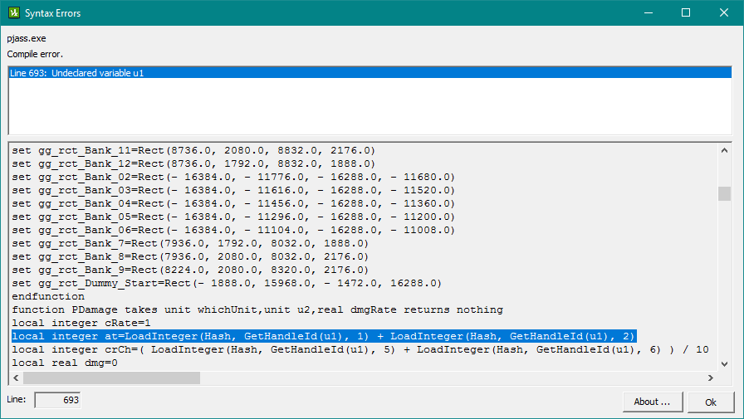The height and width of the screenshot is (419, 744).
Task: Click line 'set gg_rct_Bank_03=Rect'
Action: click(x=233, y=190)
